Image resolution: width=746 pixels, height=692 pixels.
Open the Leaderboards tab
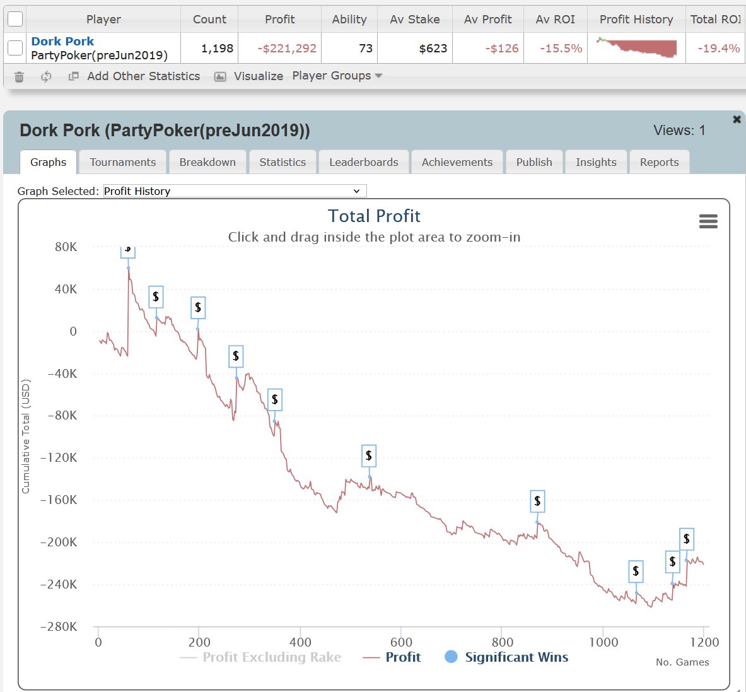point(363,162)
